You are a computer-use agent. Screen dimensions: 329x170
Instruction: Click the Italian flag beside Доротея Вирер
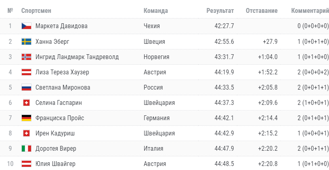[x=26, y=149]
